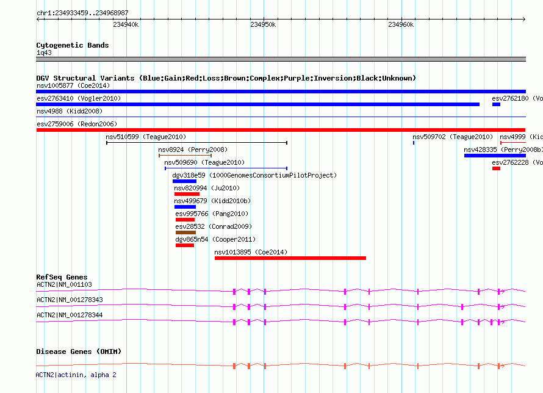Click the Cytogenetic Bands track title

click(73, 45)
